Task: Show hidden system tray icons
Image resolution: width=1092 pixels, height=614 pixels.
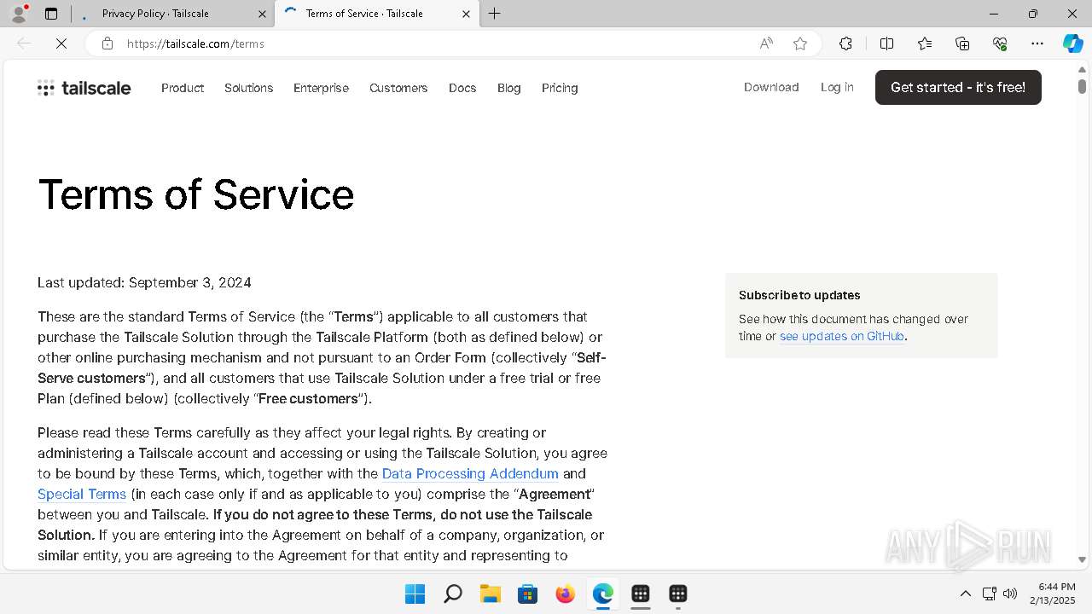Action: 966,594
